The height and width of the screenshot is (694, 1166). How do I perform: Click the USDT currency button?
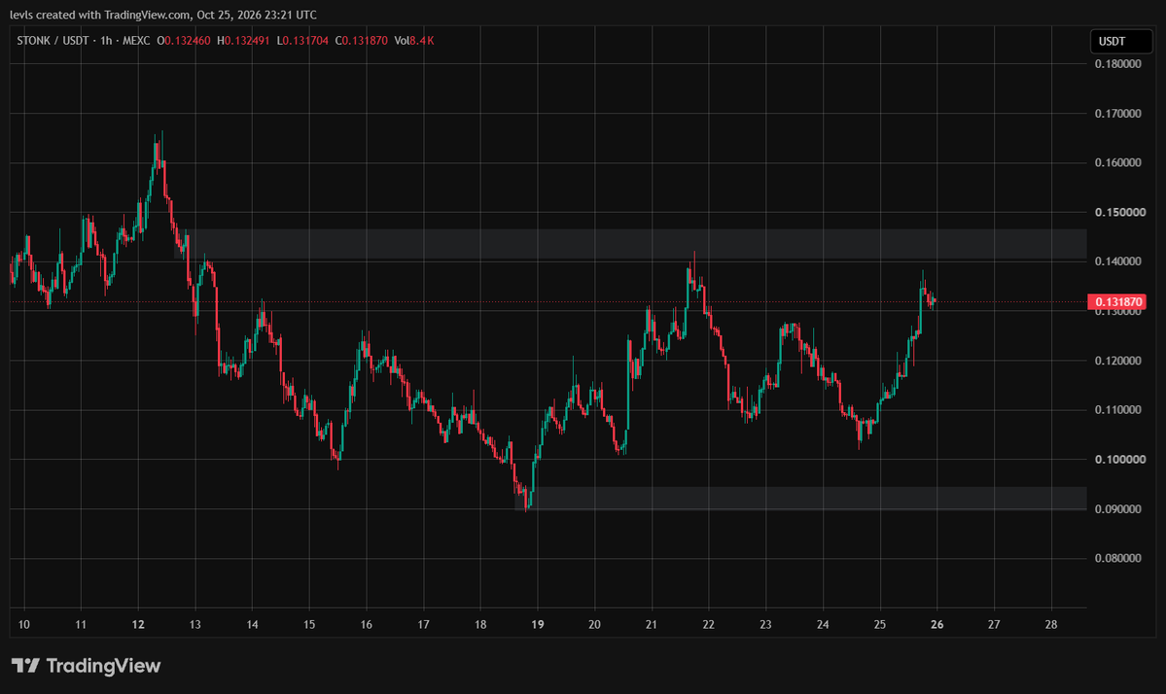(1120, 41)
